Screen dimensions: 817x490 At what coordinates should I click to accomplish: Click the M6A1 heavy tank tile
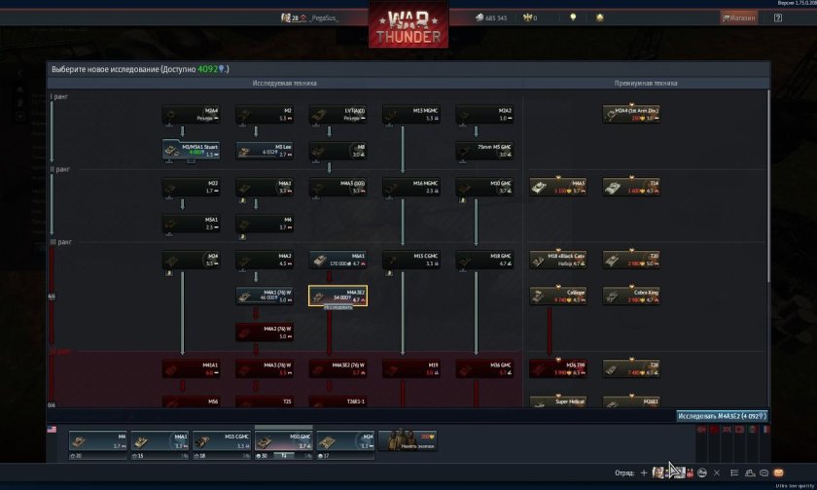[x=337, y=260]
